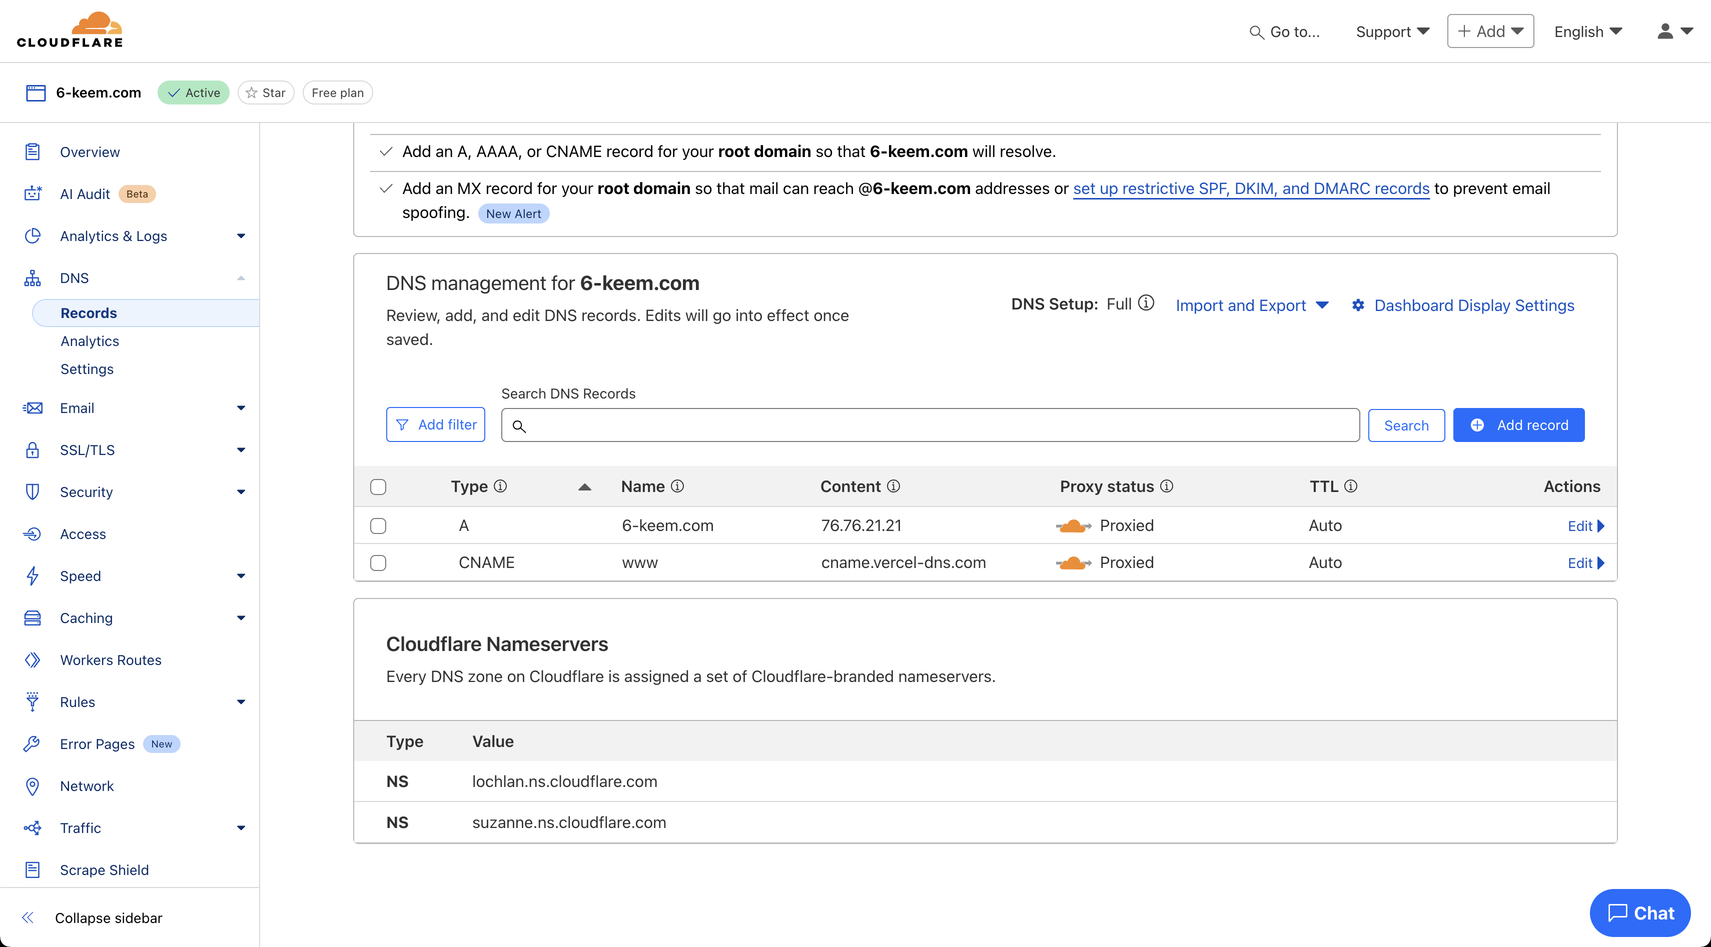Viewport: 1711px width, 947px height.
Task: Click the New Alert badge
Action: tap(513, 213)
